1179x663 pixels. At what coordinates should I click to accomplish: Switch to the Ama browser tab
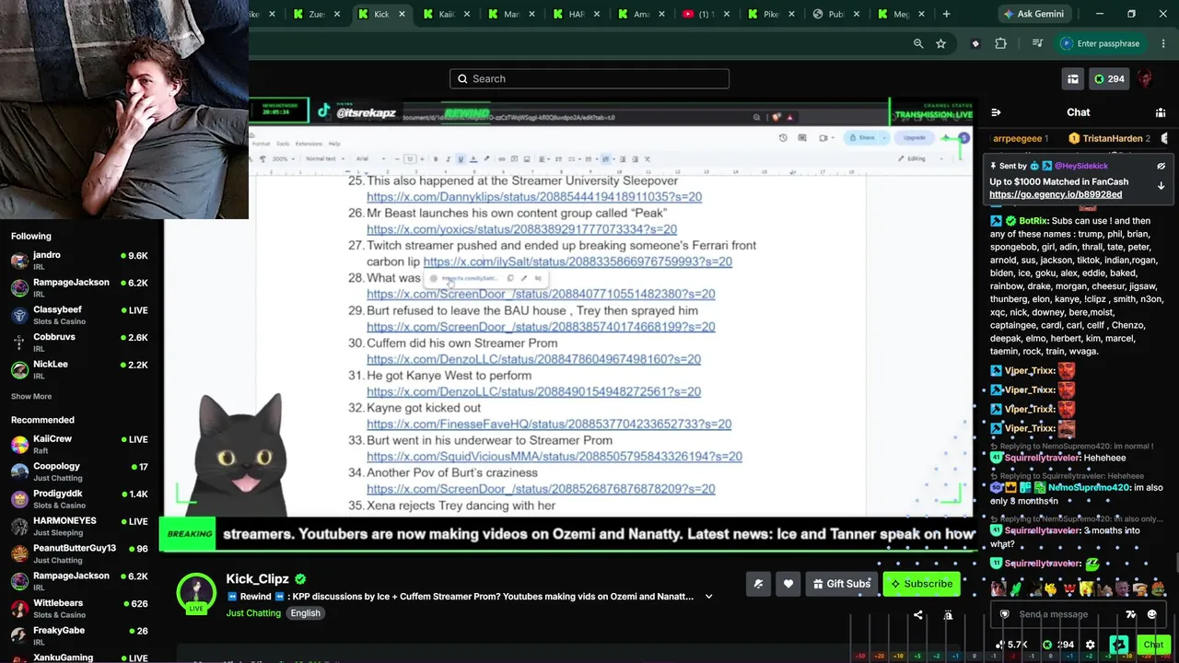tap(639, 14)
